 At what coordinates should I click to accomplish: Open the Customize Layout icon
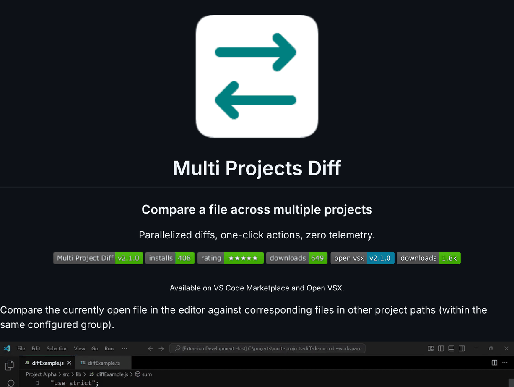pos(431,348)
